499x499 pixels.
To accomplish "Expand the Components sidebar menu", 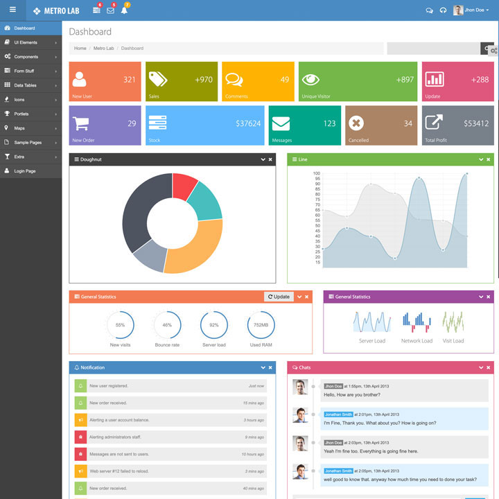I will [31, 57].
